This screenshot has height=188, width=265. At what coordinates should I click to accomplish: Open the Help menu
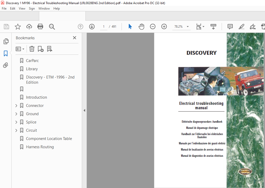[x=57, y=9]
